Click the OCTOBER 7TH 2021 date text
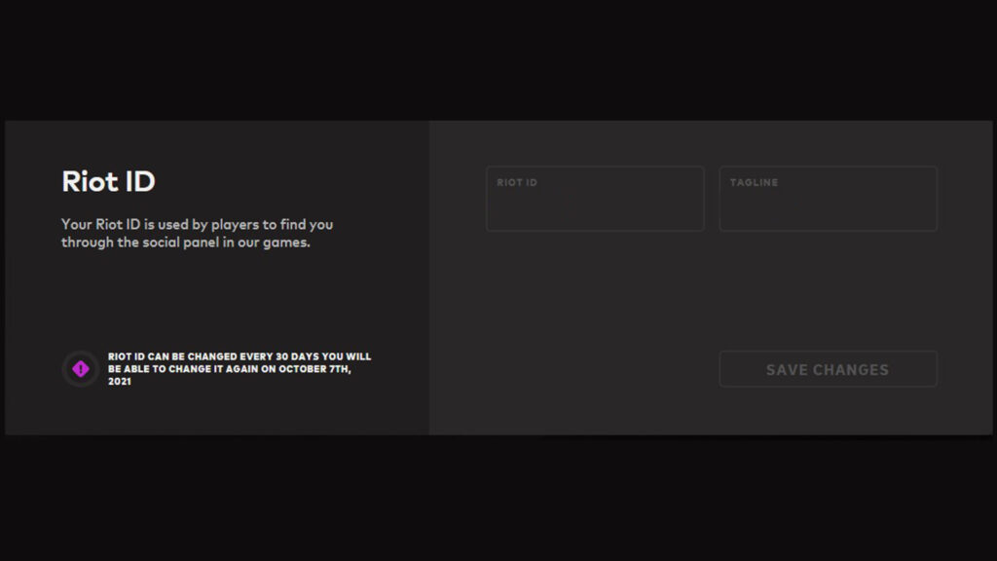Viewport: 997px width, 561px height. pos(312,368)
